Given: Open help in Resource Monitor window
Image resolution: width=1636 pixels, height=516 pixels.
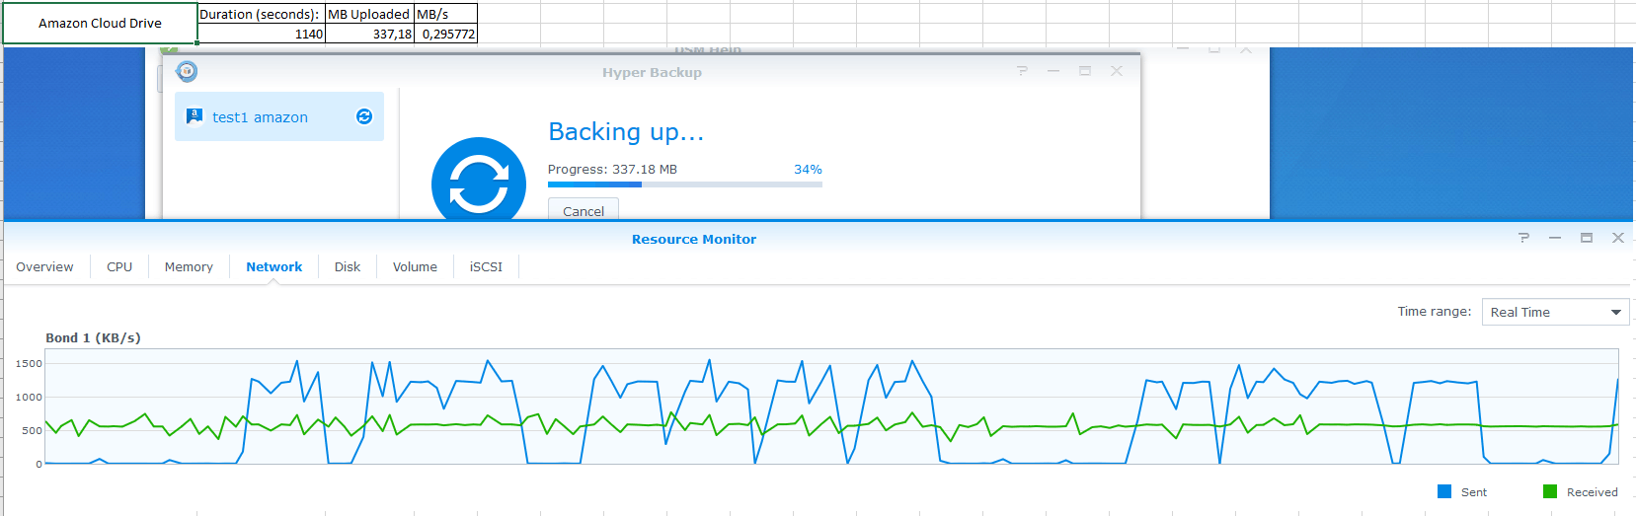Looking at the screenshot, I should click(x=1523, y=238).
